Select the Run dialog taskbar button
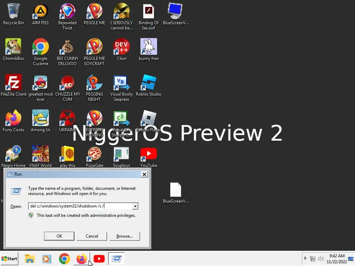The width and height of the screenshot is (355, 266). coord(116,258)
